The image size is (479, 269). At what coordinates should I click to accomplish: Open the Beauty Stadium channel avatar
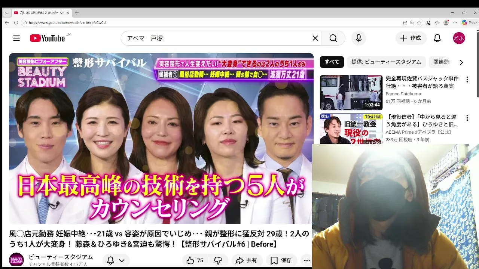pos(16,260)
